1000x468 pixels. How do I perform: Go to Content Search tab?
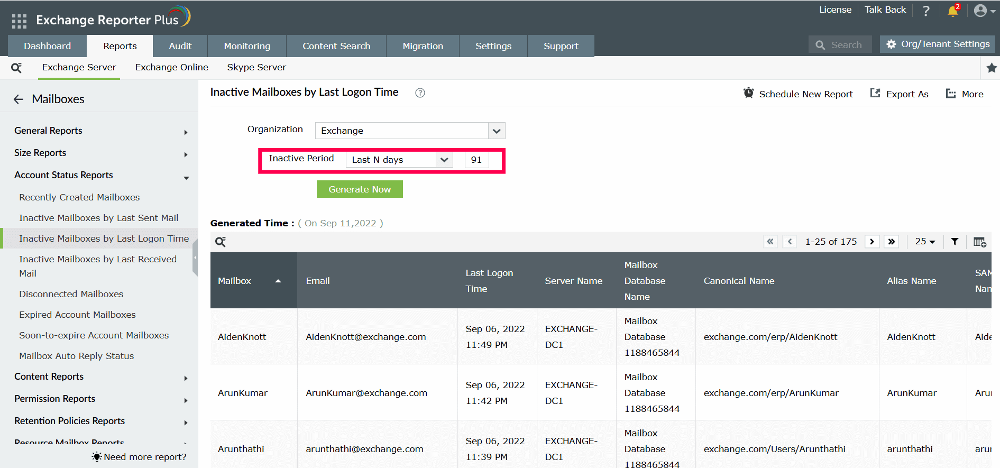[x=336, y=46]
